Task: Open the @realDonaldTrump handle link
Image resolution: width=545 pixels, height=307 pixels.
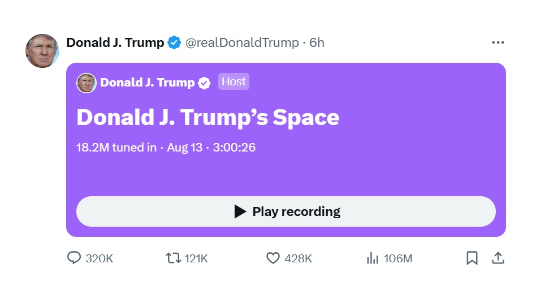Action: click(242, 42)
